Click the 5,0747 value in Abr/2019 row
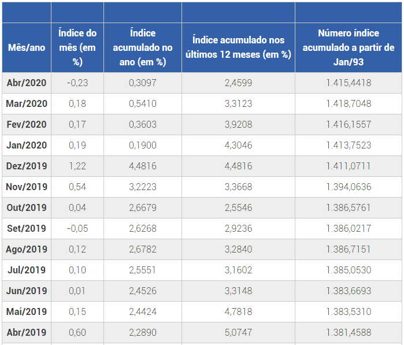The image size is (404, 345). (238, 332)
